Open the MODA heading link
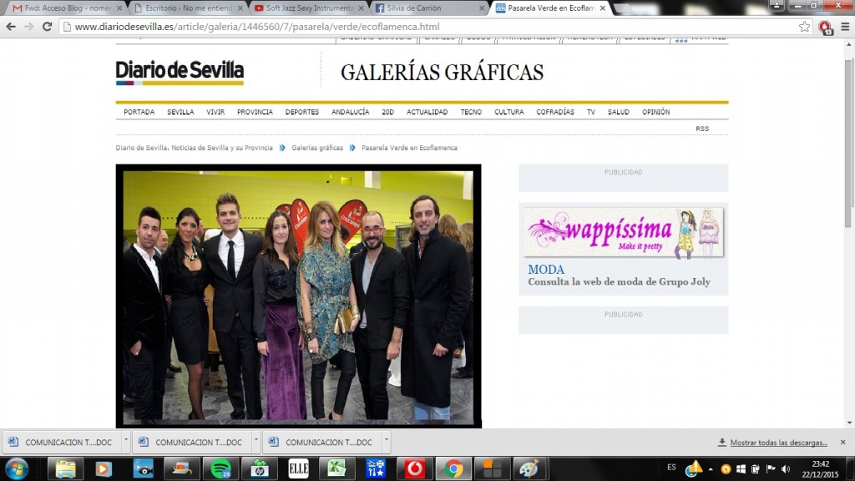Screen dimensions: 855x481 tap(546, 270)
